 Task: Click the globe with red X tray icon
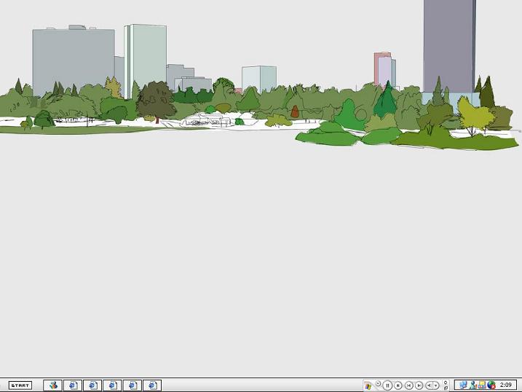click(x=491, y=385)
